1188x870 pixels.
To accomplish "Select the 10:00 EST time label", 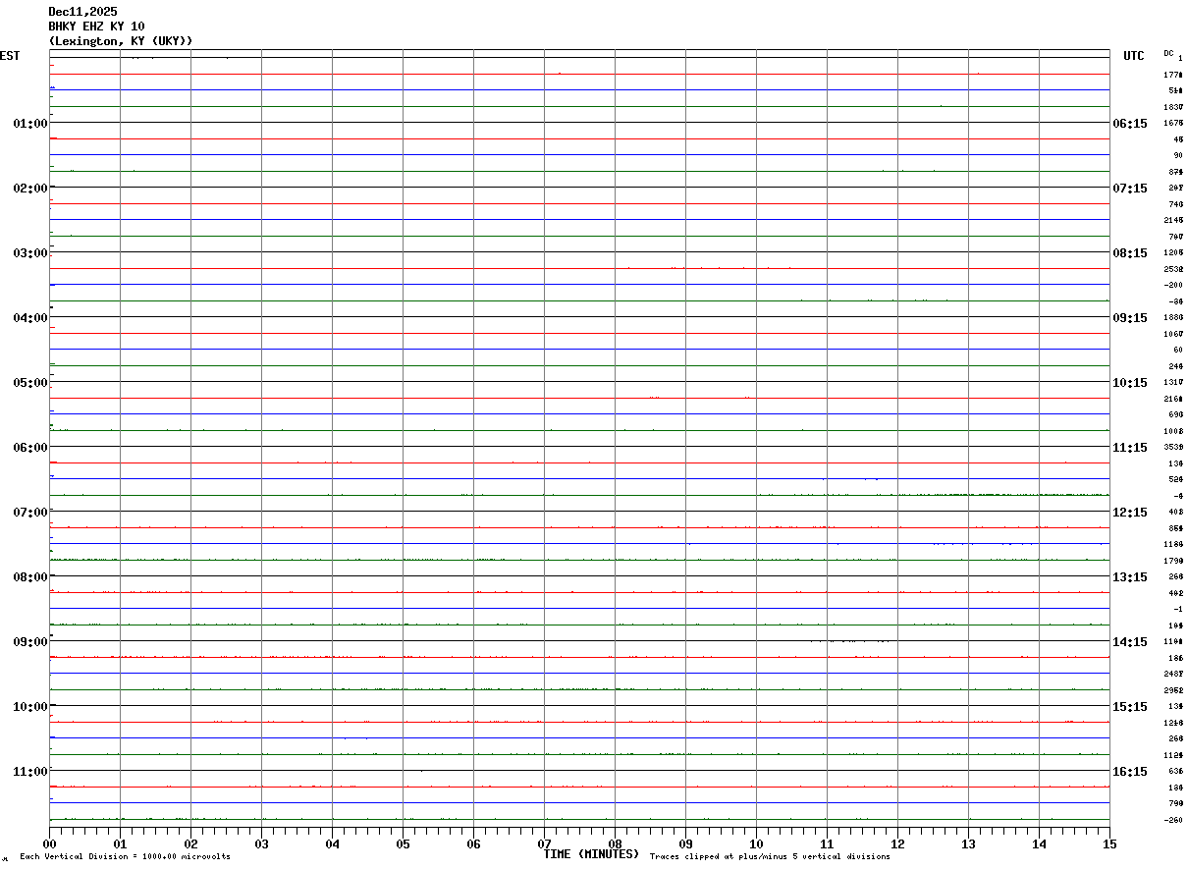I will [x=30, y=707].
